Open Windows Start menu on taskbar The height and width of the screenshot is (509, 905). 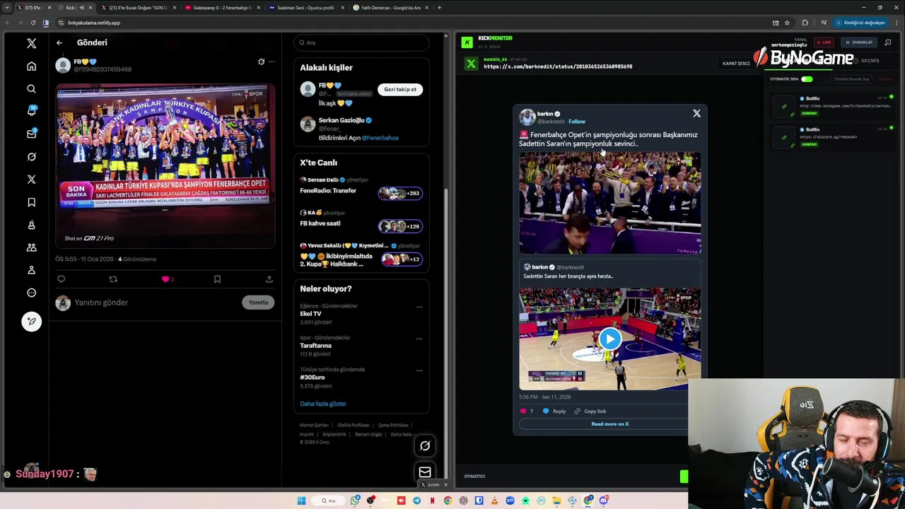[301, 501]
